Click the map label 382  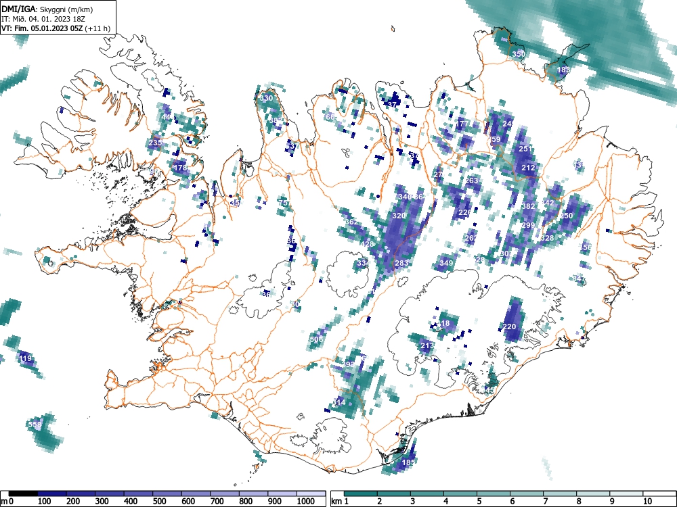[x=529, y=206]
